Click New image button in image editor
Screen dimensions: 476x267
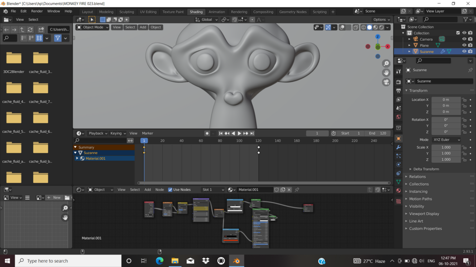pyautogui.click(x=54, y=198)
